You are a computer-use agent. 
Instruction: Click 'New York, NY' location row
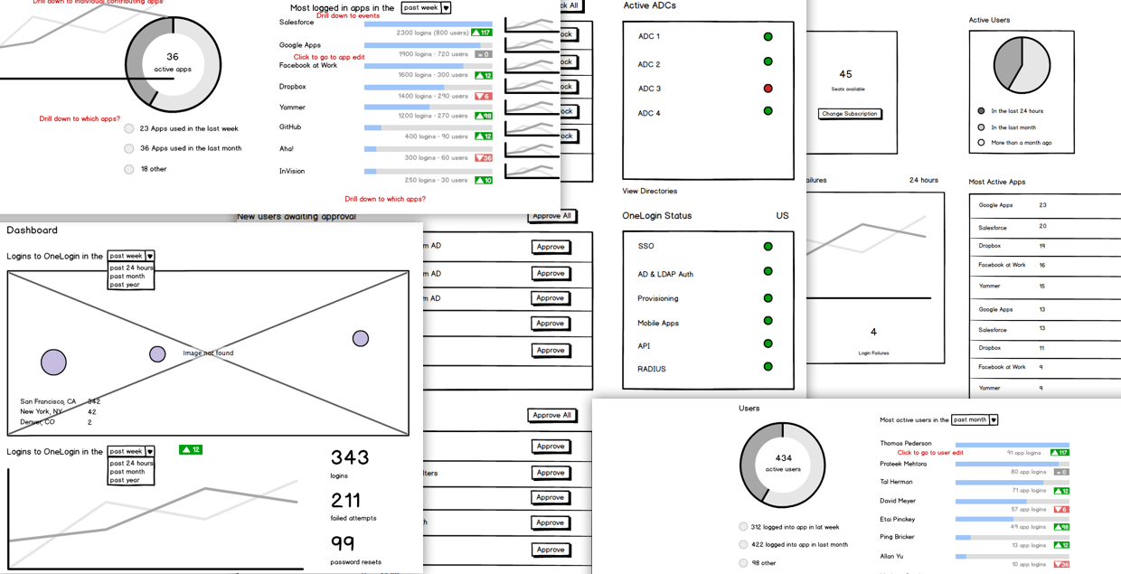pos(58,411)
